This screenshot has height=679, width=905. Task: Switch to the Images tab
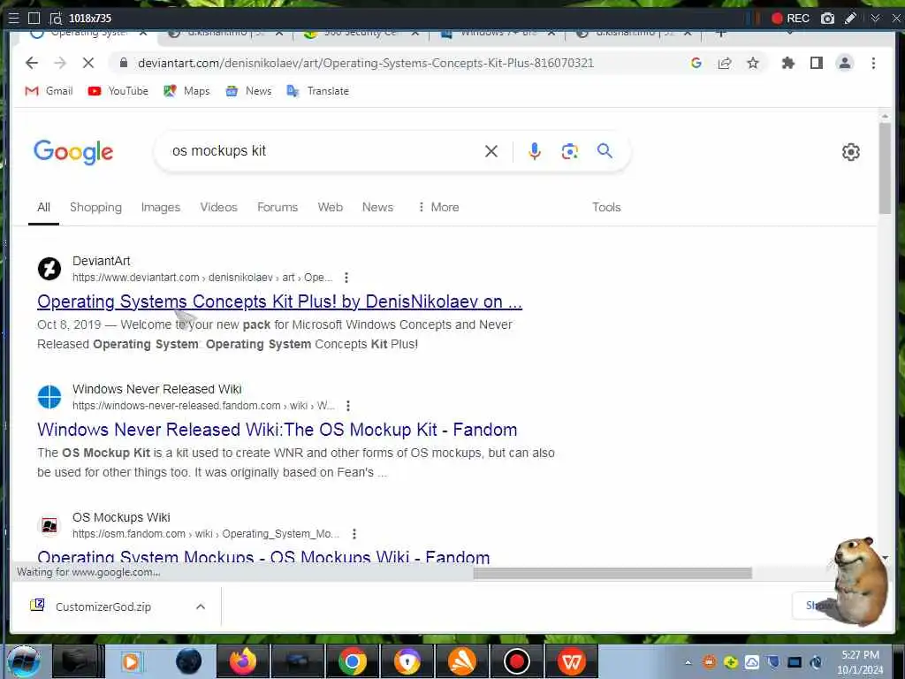pos(161,207)
